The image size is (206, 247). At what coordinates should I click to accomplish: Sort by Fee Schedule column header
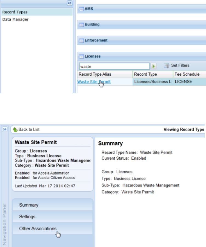(x=190, y=74)
